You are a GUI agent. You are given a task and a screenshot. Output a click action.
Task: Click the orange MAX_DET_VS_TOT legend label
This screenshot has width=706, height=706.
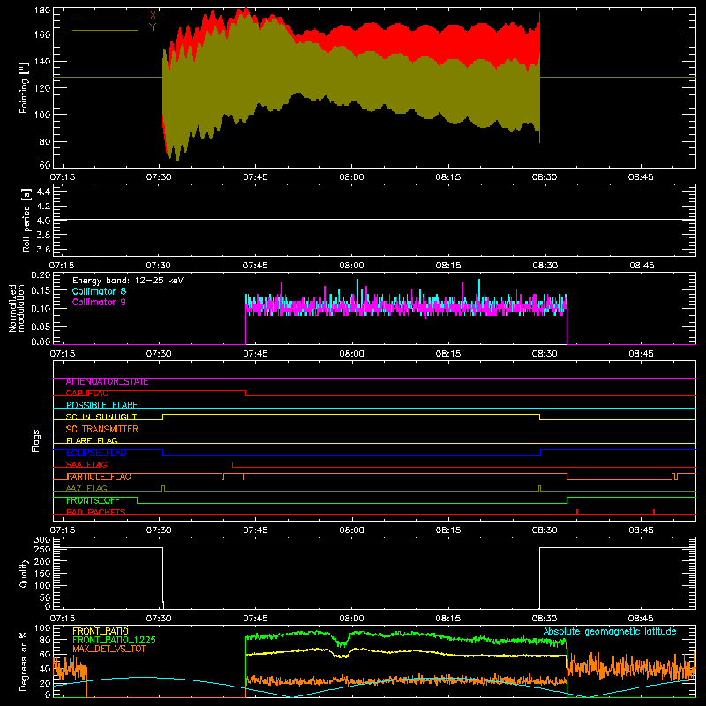coord(109,649)
